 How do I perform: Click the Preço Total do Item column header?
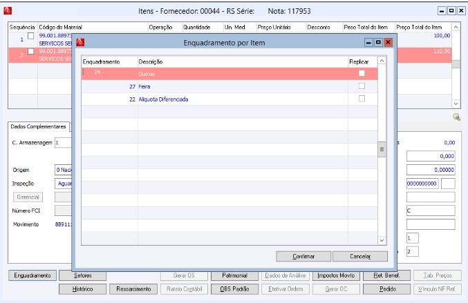423,27
